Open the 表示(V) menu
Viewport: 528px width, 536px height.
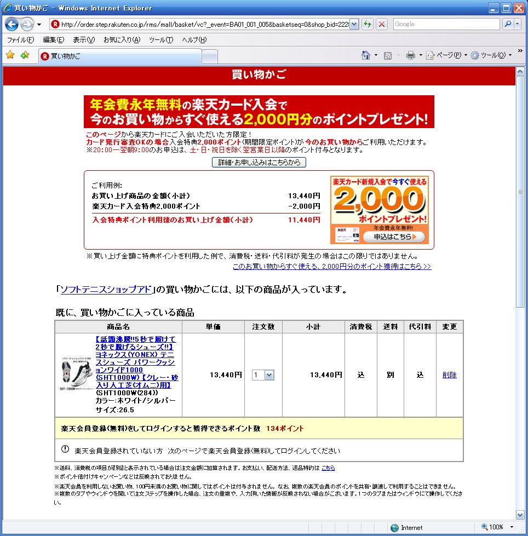pos(84,40)
